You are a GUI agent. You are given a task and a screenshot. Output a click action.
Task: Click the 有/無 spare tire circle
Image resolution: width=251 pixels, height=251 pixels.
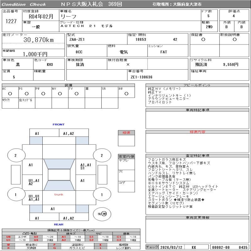[x=102, y=214]
